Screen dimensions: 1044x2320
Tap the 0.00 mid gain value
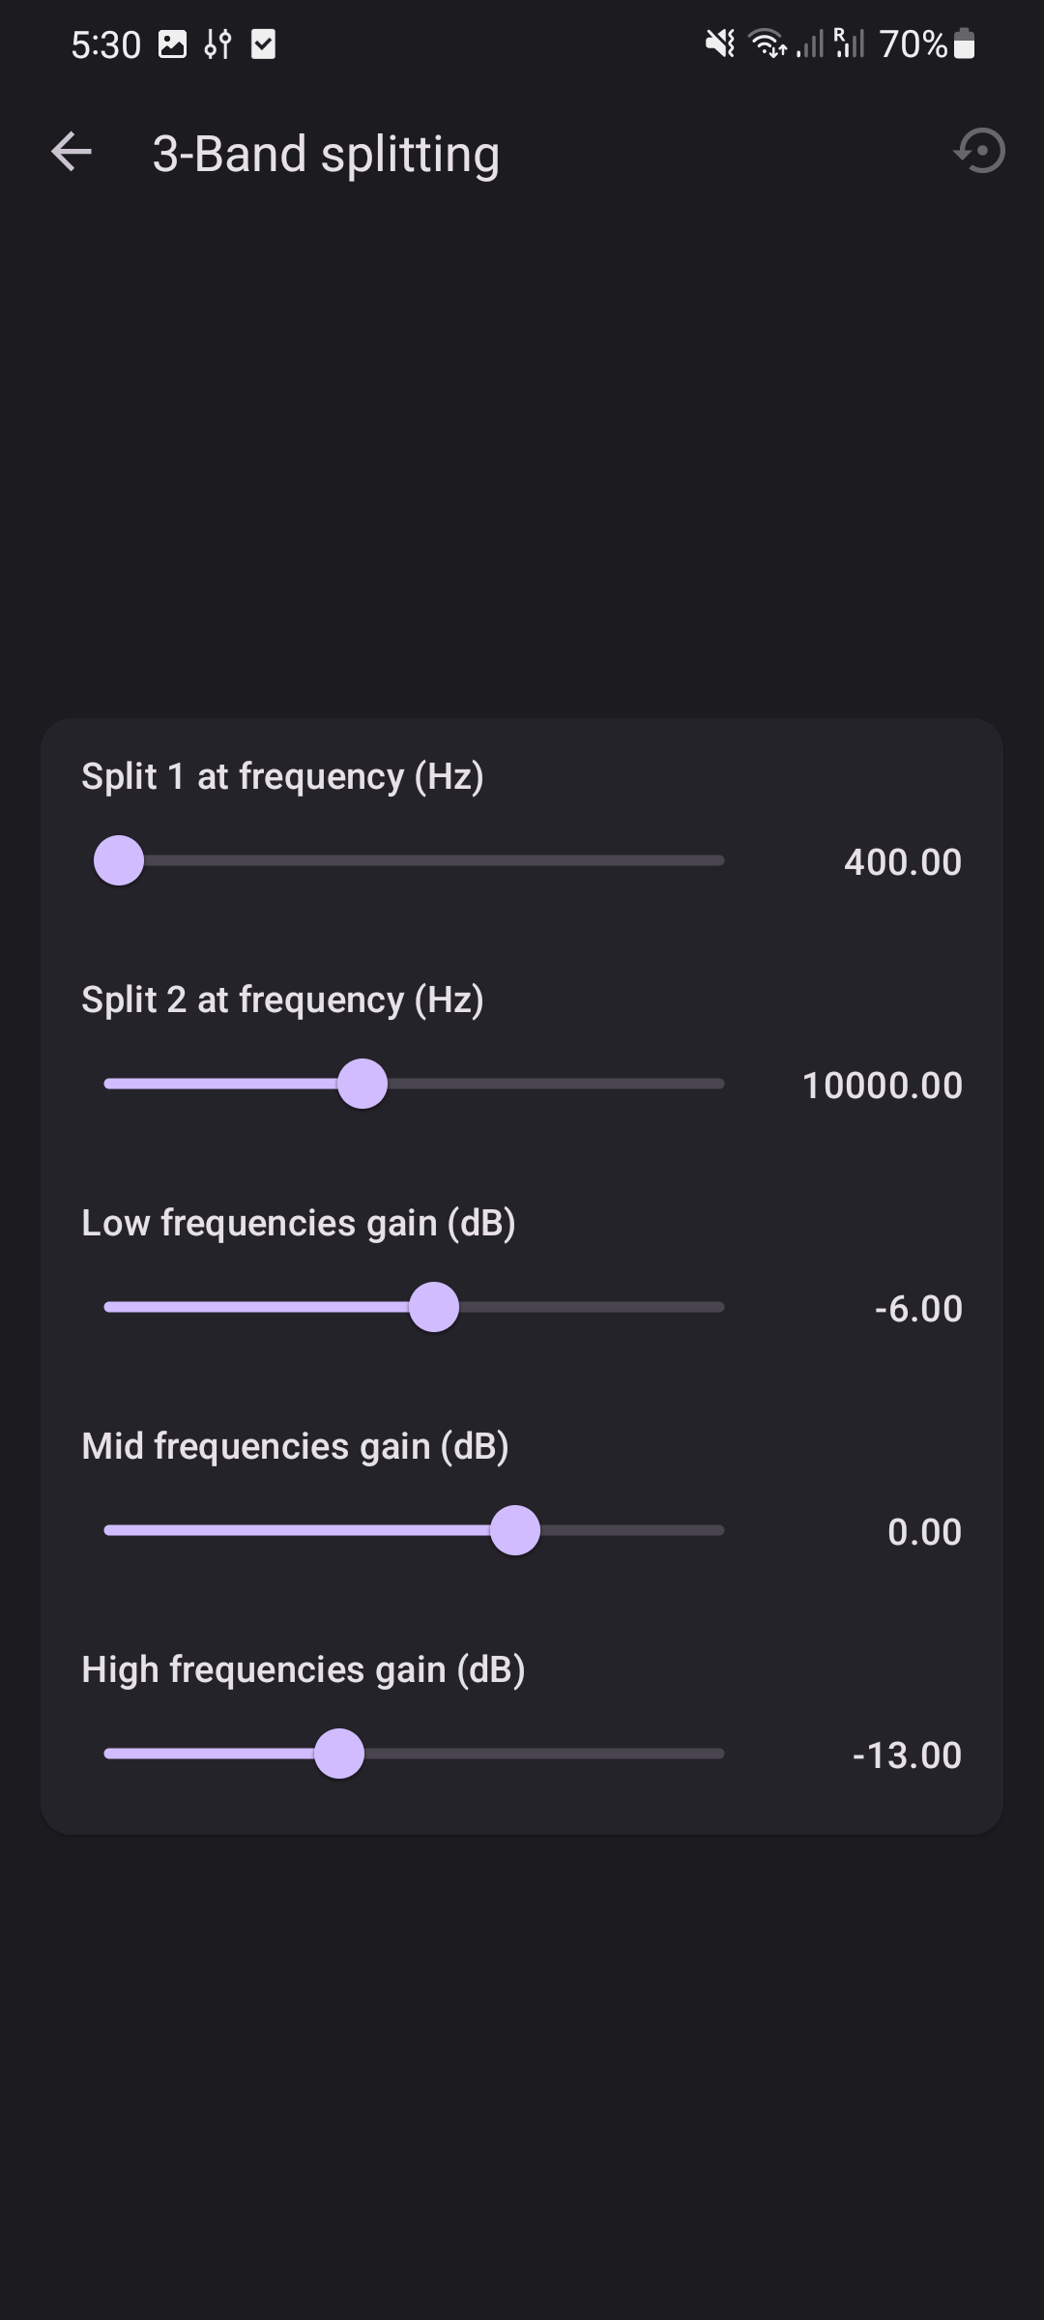(924, 1532)
